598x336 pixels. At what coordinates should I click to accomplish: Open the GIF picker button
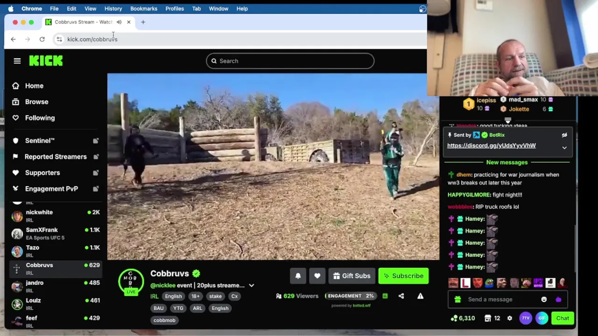click(x=541, y=318)
